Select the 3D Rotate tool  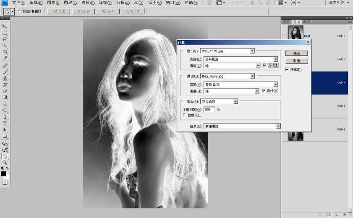point(5,144)
